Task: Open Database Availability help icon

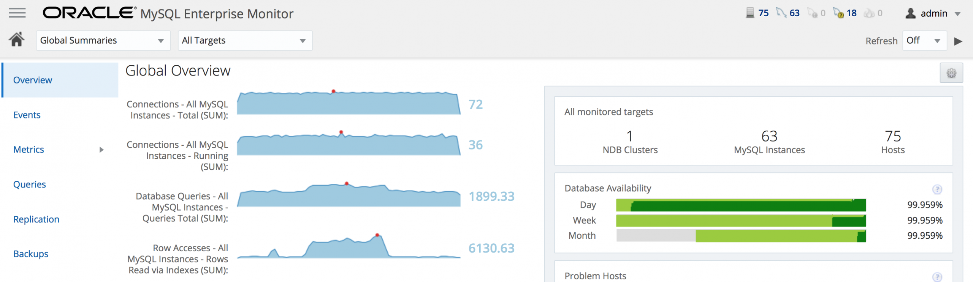Action: coord(937,189)
